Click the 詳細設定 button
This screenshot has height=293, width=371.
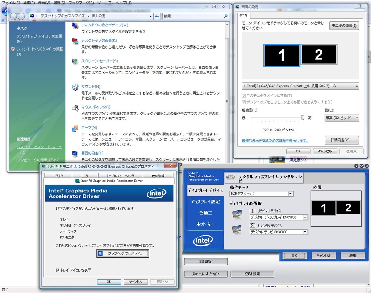tap(342, 140)
